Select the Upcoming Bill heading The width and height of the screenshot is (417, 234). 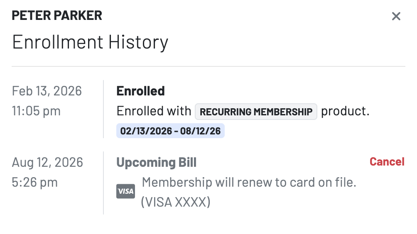click(156, 162)
